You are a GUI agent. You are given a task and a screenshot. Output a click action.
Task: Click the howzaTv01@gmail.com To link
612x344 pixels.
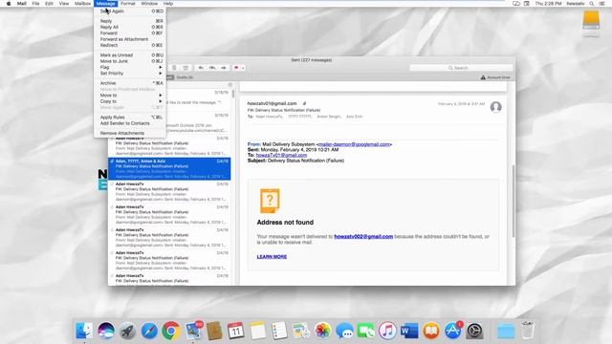click(281, 155)
